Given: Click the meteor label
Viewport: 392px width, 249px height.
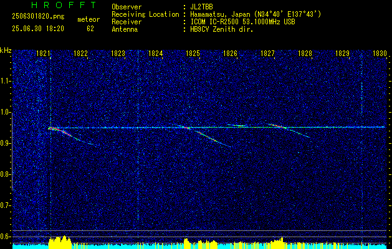Looking at the screenshot, I should pos(88,19).
